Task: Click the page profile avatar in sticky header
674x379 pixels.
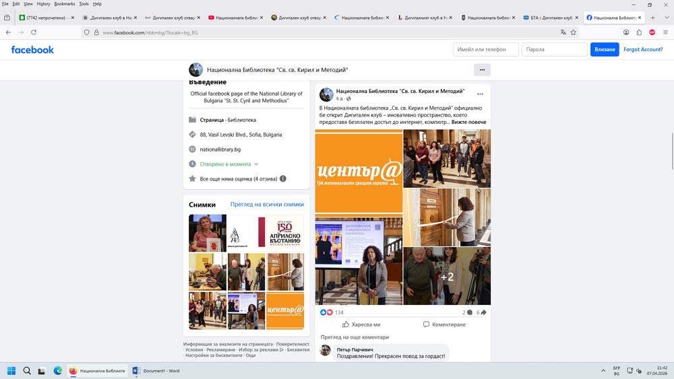Action: coord(195,69)
